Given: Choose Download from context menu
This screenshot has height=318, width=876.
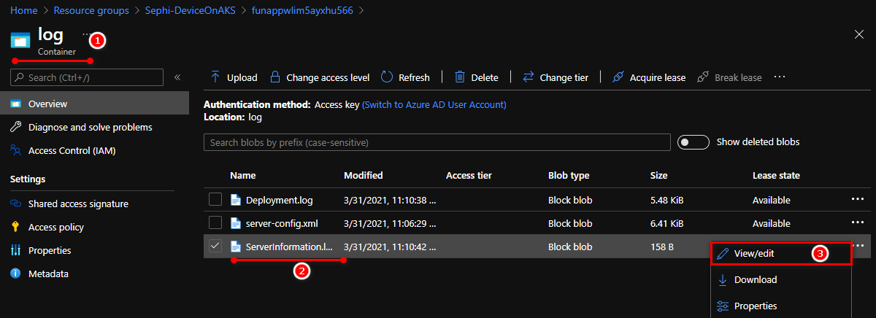Looking at the screenshot, I should pyautogui.click(x=755, y=279).
